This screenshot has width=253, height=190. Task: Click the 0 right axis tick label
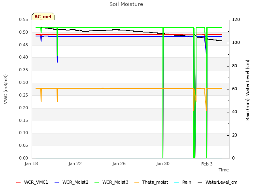233,158
